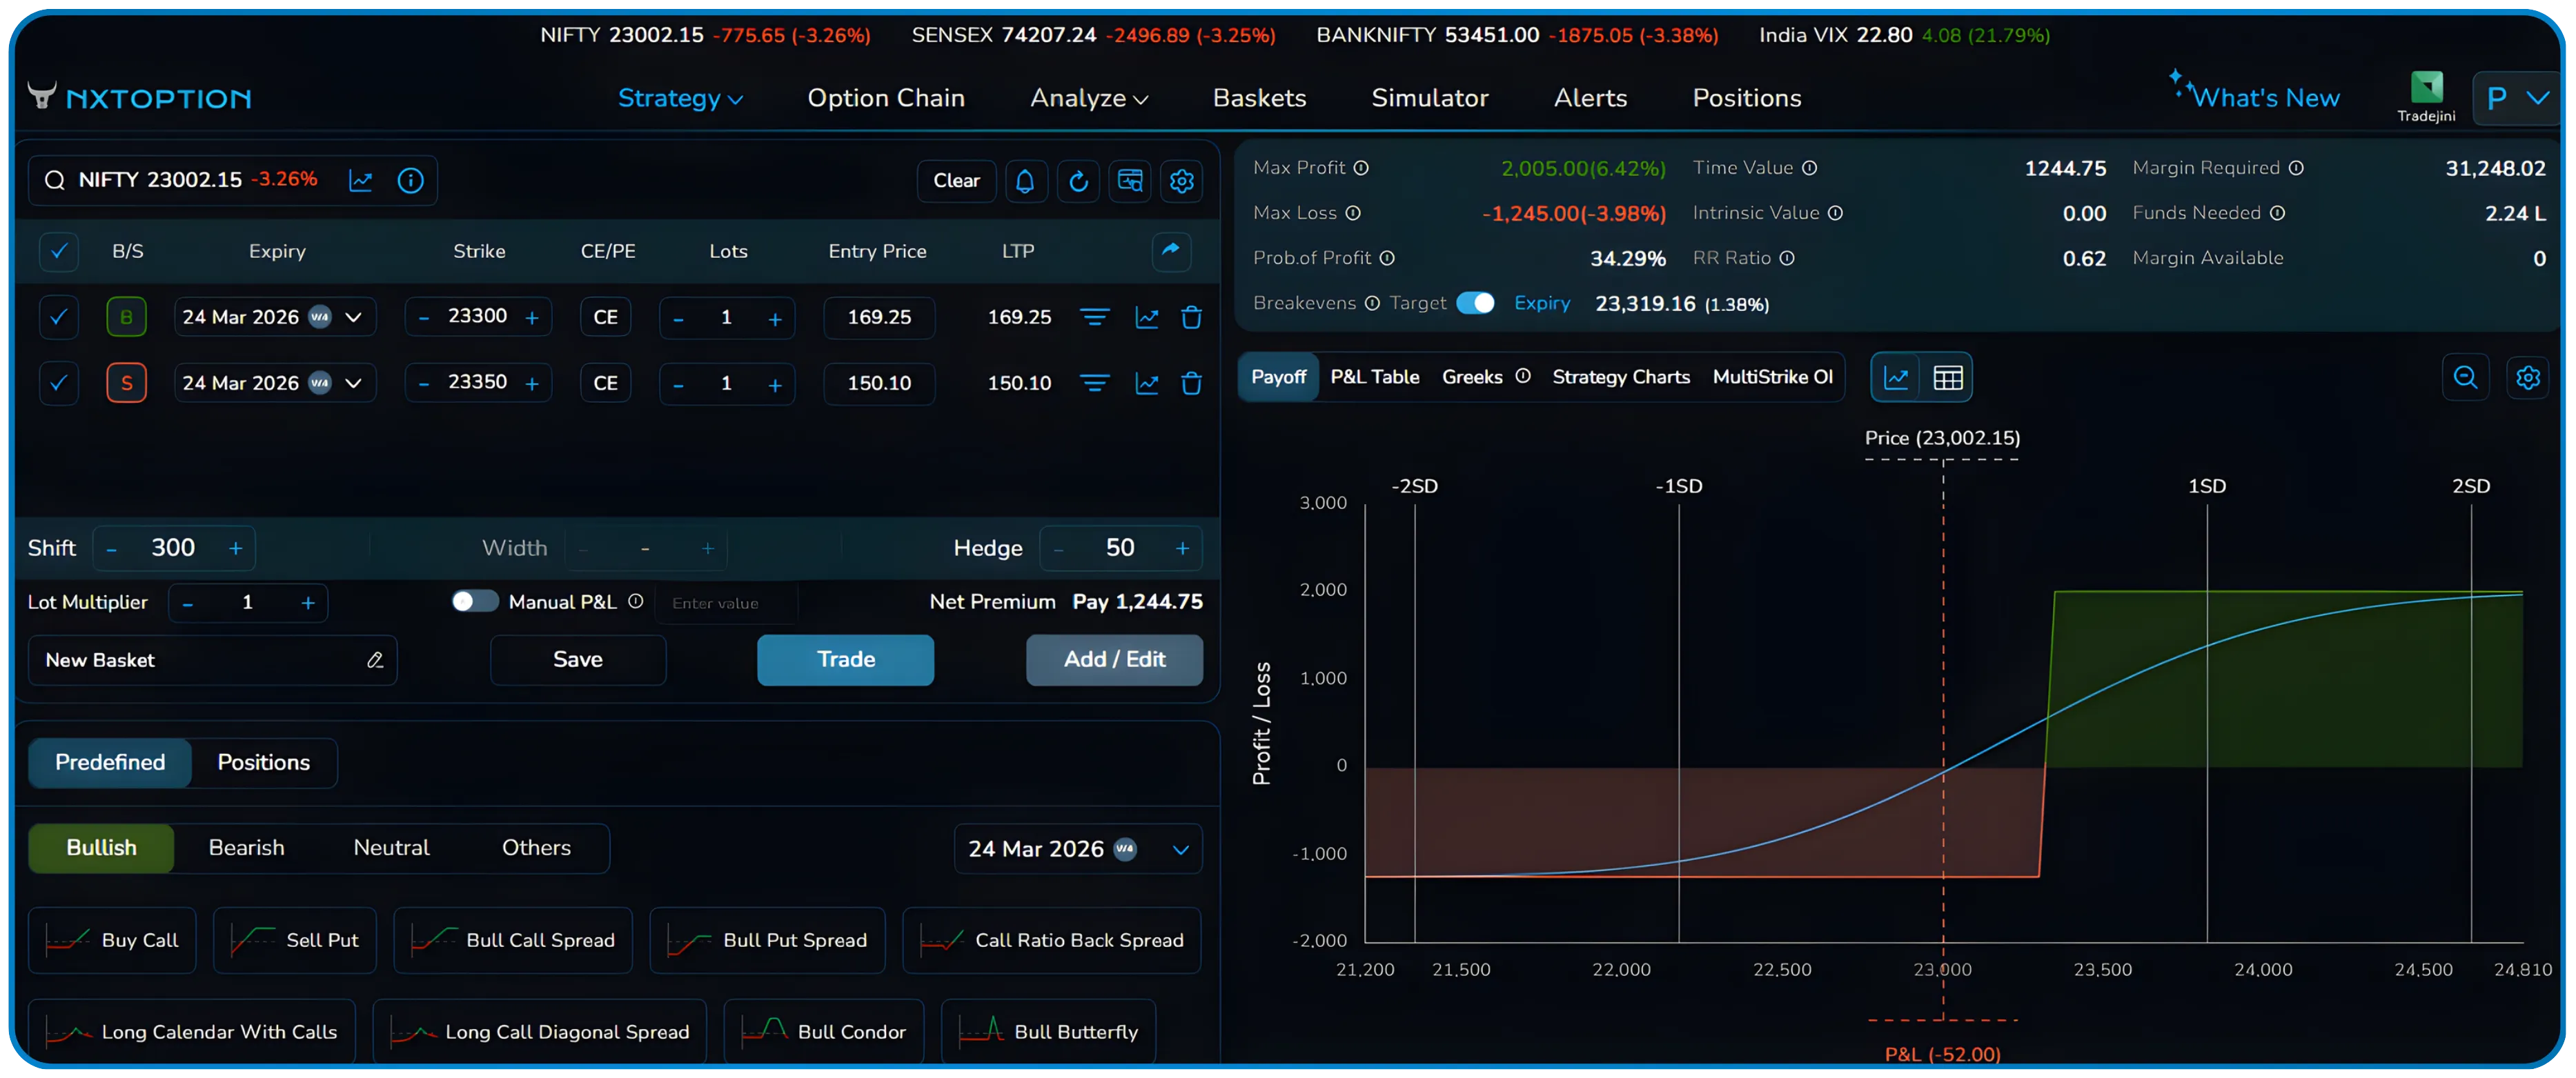Open the Analyze menu dropdown
This screenshot has height=1078, width=2576.
[x=1088, y=98]
